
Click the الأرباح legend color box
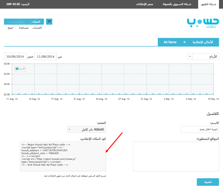(x=17, y=69)
